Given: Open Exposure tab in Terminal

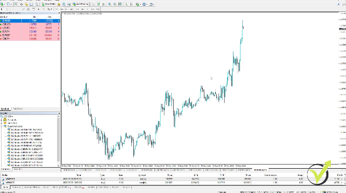Looking at the screenshot, I should (x=16, y=187).
